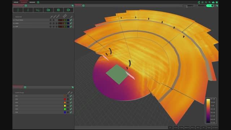Click the green stage square in the 3D view
Viewport: 231px width, 130px height.
117,74
